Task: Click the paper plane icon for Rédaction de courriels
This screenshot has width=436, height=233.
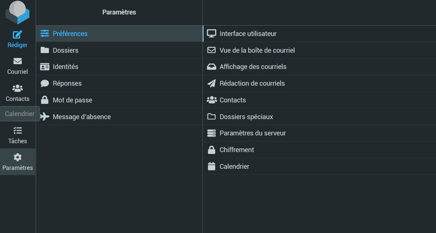Action: pos(211,83)
